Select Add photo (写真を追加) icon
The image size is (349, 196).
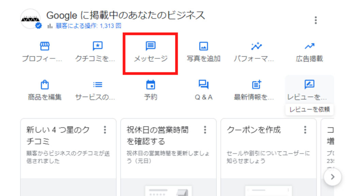coord(203,46)
